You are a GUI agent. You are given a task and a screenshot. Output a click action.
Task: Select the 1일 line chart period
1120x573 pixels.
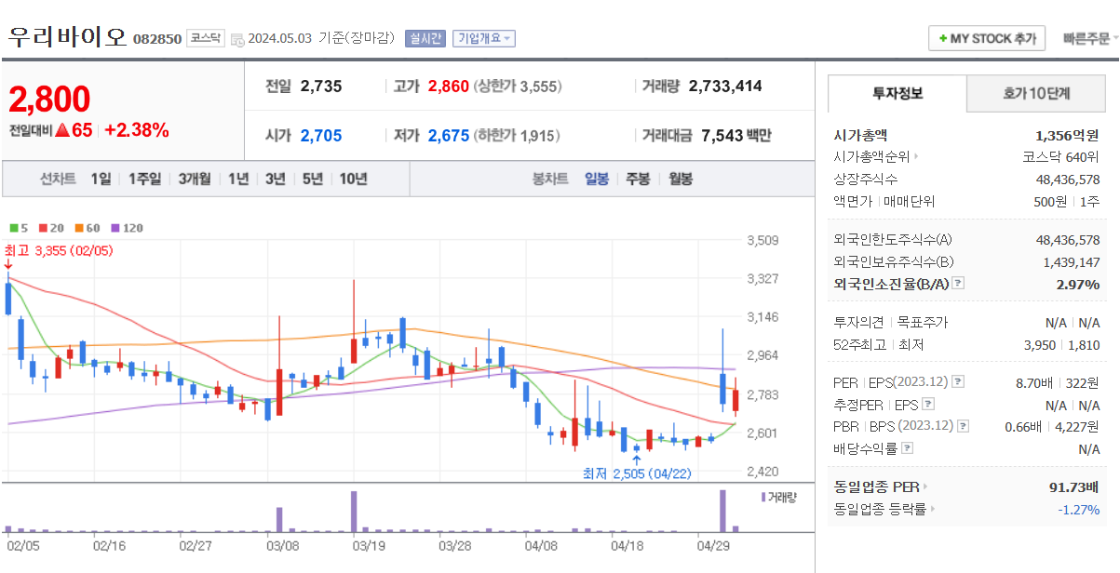(101, 180)
